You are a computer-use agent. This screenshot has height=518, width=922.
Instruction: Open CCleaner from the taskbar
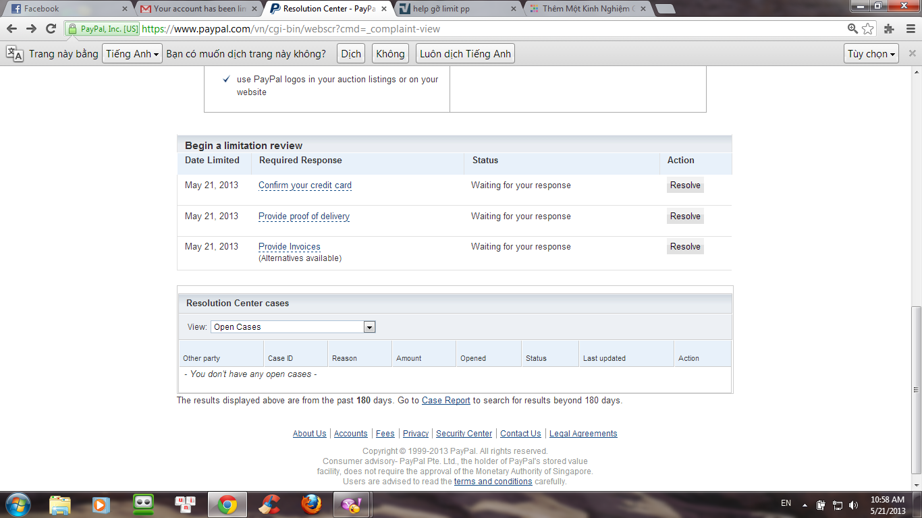point(270,504)
